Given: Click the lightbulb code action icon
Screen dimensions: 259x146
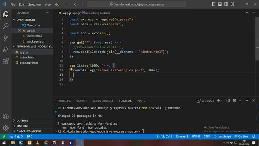Looking at the screenshot, I should [x=71, y=70].
